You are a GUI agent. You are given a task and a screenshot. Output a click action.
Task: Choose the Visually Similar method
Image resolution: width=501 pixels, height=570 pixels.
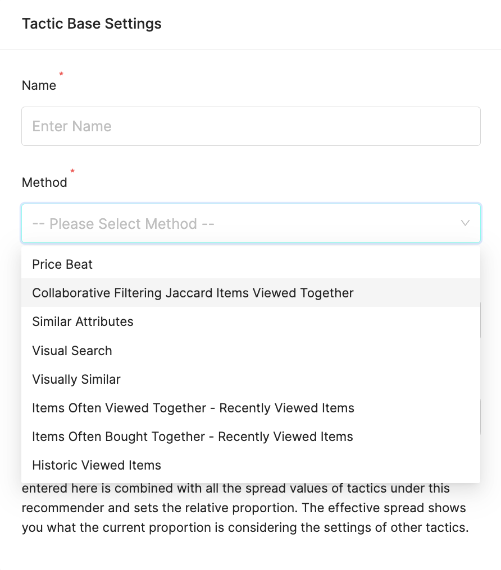pos(76,379)
